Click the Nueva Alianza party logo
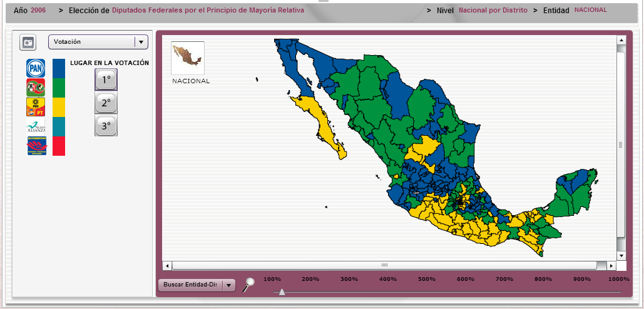 click(36, 126)
